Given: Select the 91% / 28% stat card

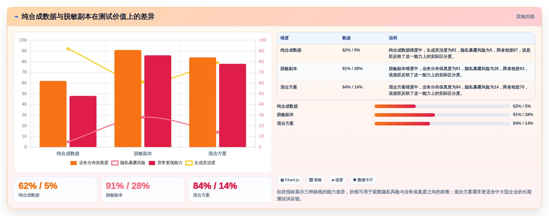Looking at the screenshot, I should click(x=143, y=190).
